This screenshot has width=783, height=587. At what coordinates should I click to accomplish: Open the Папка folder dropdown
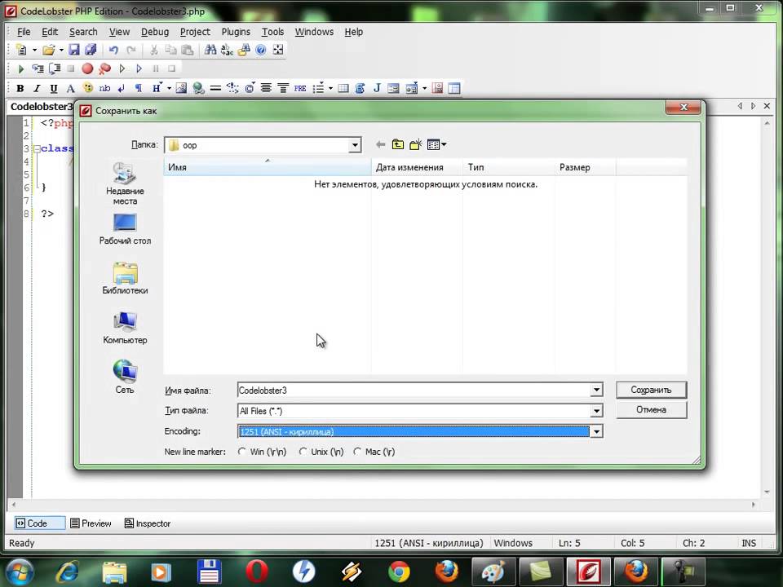[355, 145]
